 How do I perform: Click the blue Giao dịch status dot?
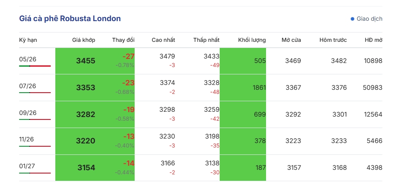(x=352, y=19)
